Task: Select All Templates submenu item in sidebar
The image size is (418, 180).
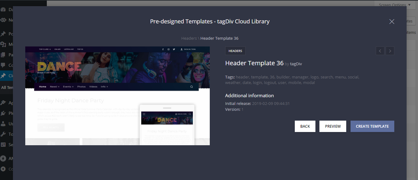Action: click(7, 87)
